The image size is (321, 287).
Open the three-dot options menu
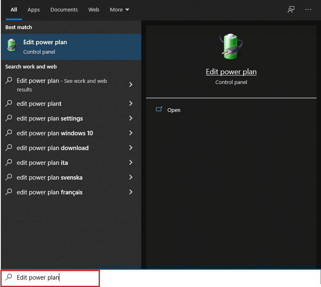(x=308, y=9)
